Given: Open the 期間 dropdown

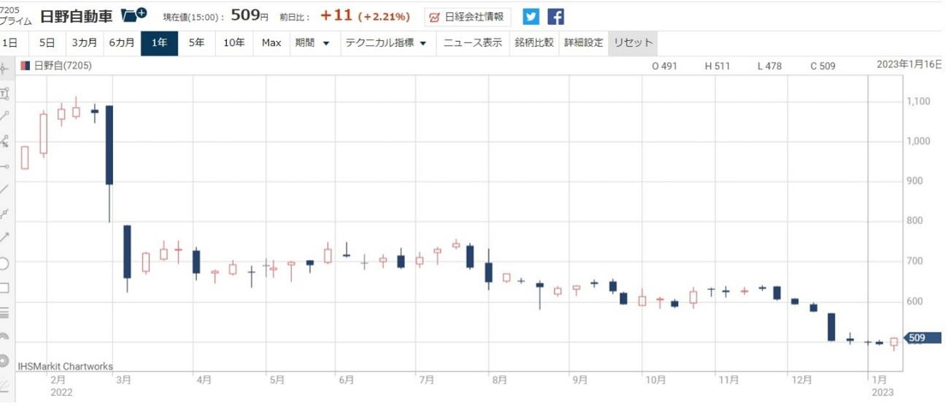Looking at the screenshot, I should pos(312,43).
